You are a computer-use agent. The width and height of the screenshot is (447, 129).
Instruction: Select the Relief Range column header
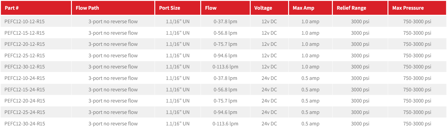pyautogui.click(x=351, y=8)
